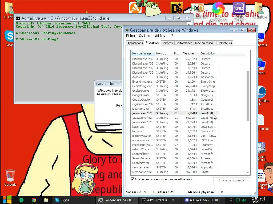Switch to the Applications tab
The image size is (273, 204).
(135, 43)
